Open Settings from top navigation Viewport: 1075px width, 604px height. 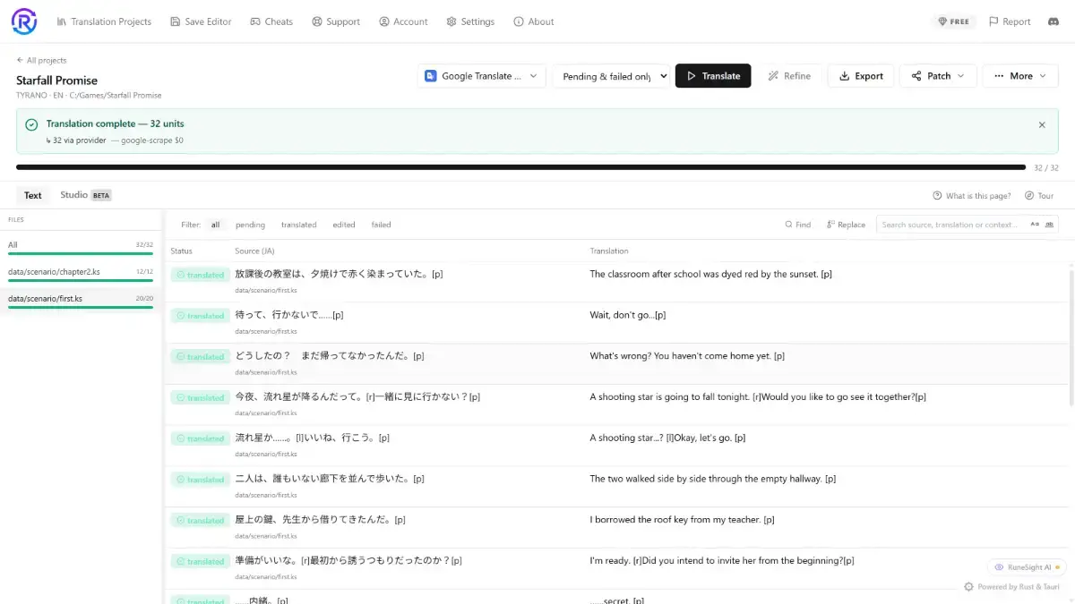click(x=470, y=21)
